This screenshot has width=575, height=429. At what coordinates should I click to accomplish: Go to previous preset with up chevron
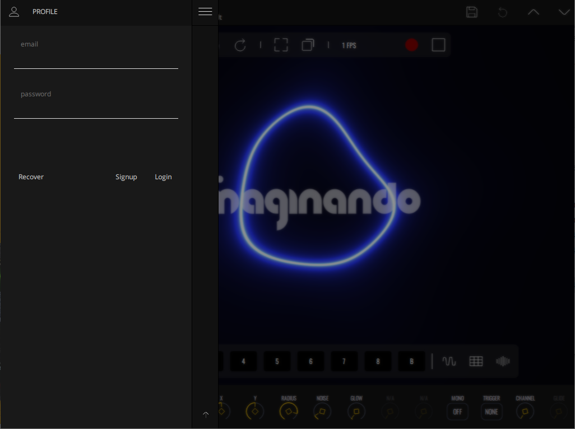tap(534, 12)
